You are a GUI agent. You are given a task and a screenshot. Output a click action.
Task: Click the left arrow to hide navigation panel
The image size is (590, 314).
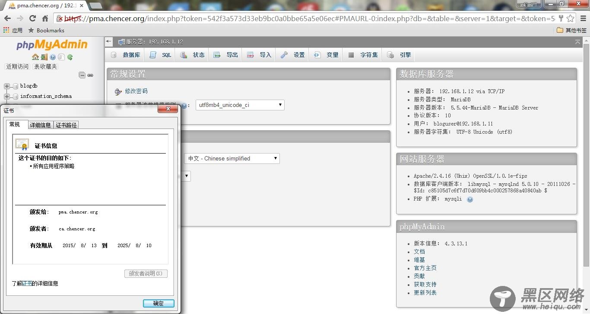[109, 42]
